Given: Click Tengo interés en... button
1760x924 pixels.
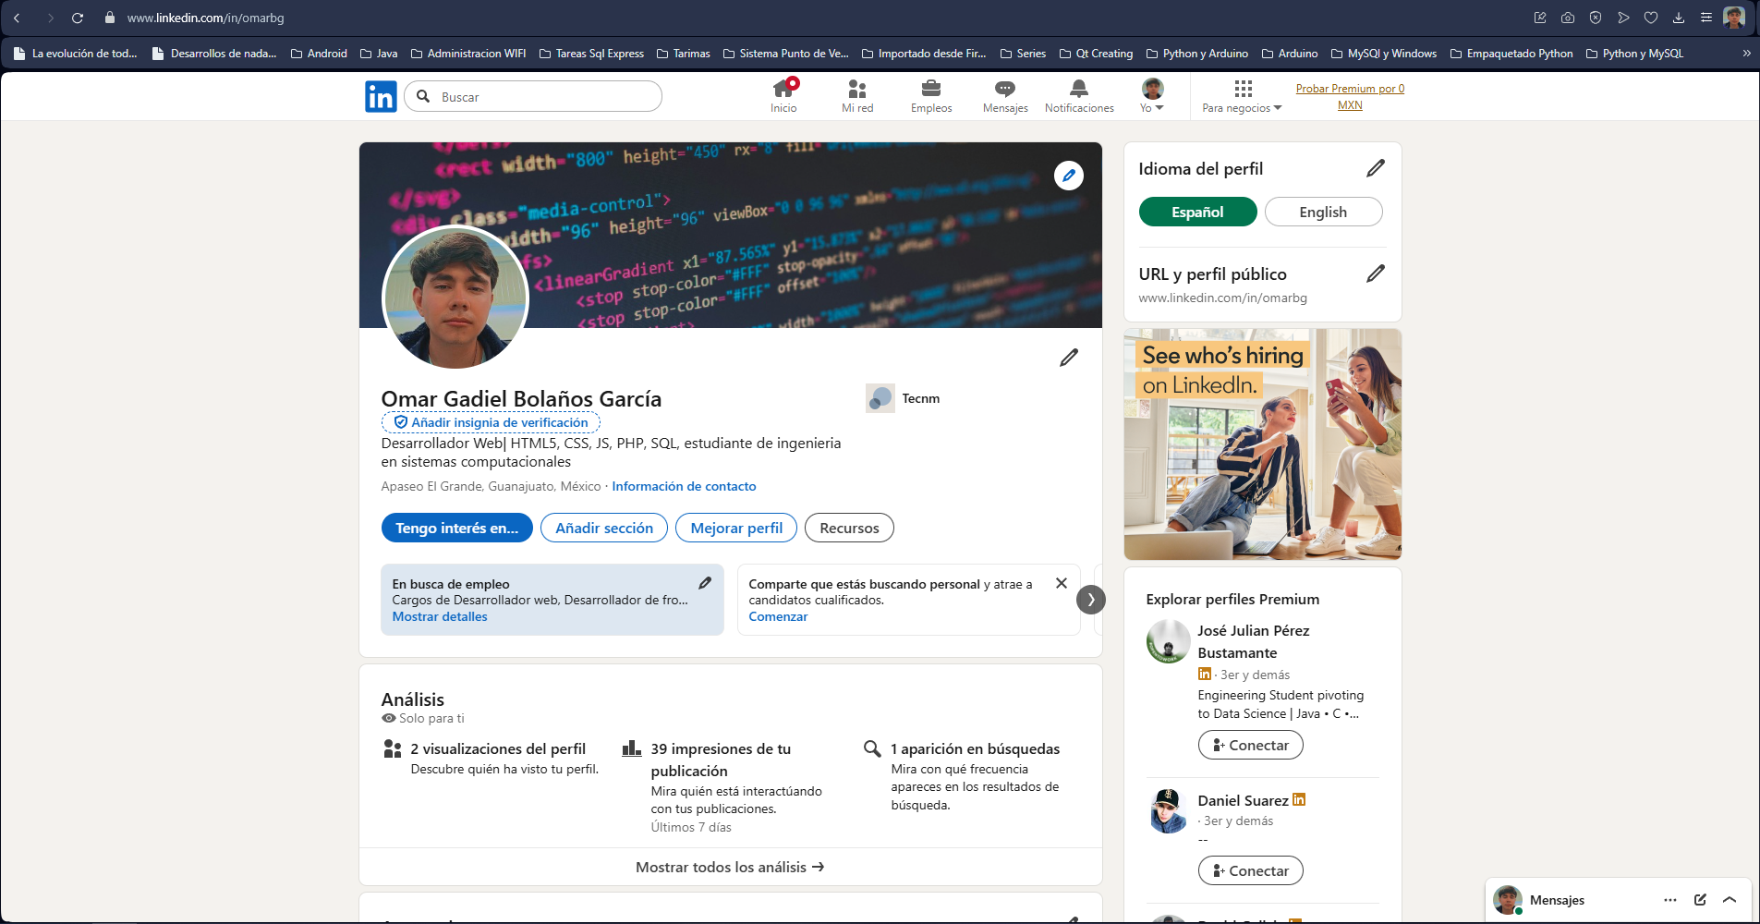Looking at the screenshot, I should [x=457, y=528].
